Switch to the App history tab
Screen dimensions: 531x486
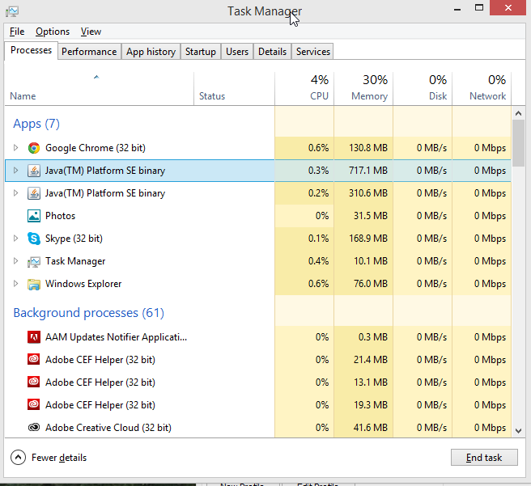click(x=151, y=52)
